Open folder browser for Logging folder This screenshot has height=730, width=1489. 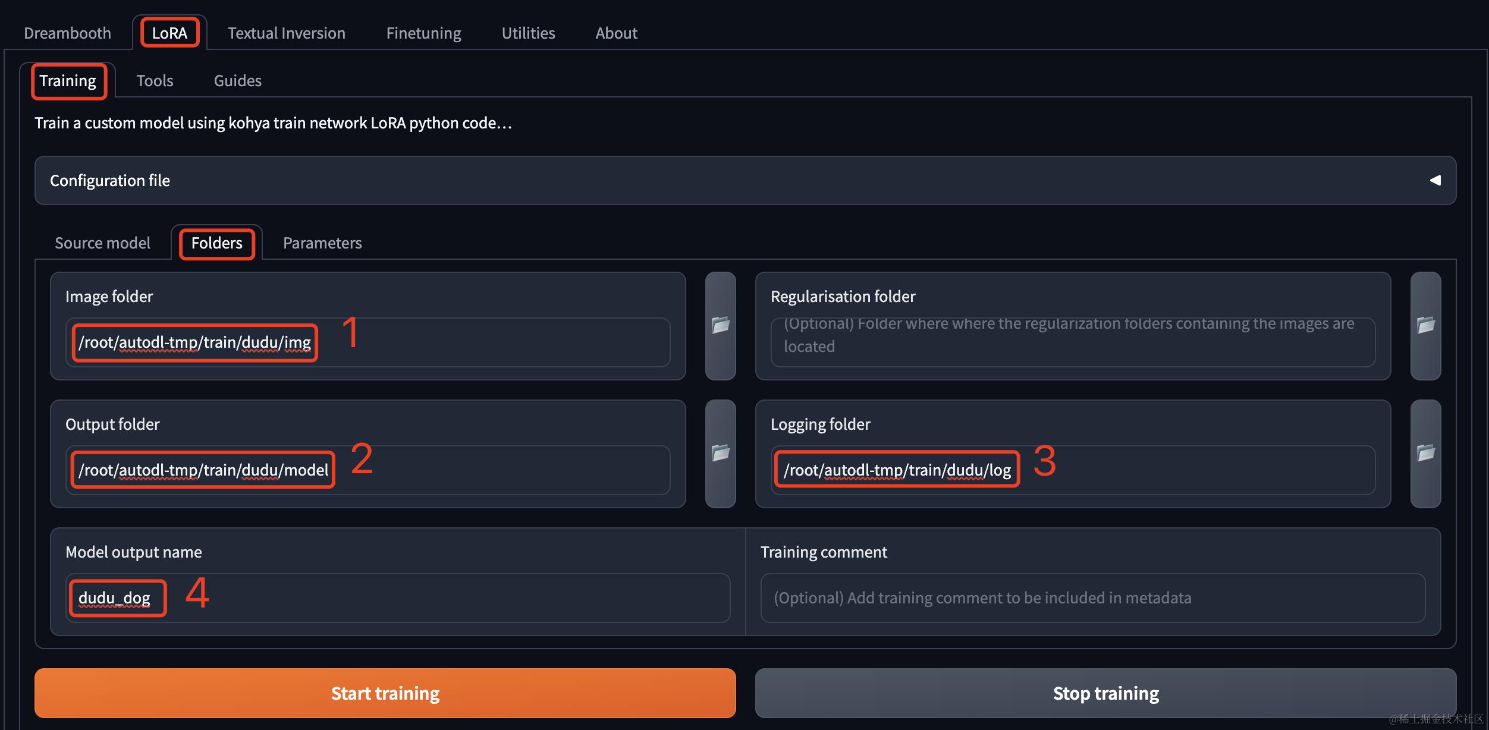pyautogui.click(x=1425, y=454)
